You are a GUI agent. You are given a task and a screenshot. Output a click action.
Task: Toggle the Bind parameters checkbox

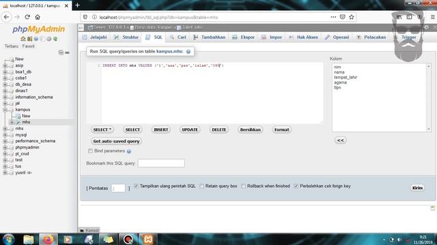90,151
